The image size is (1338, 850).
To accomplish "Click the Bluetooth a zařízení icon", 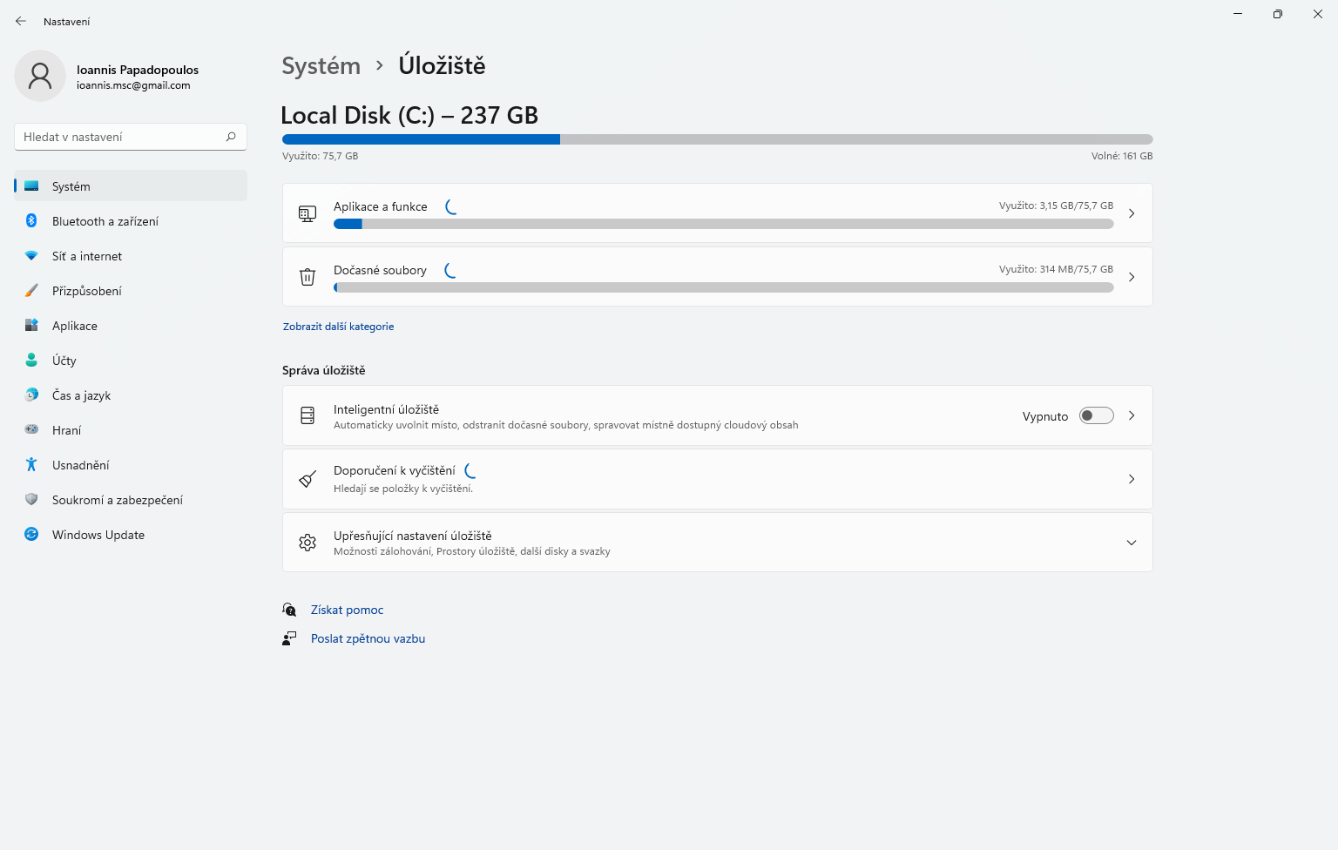I will (x=31, y=221).
